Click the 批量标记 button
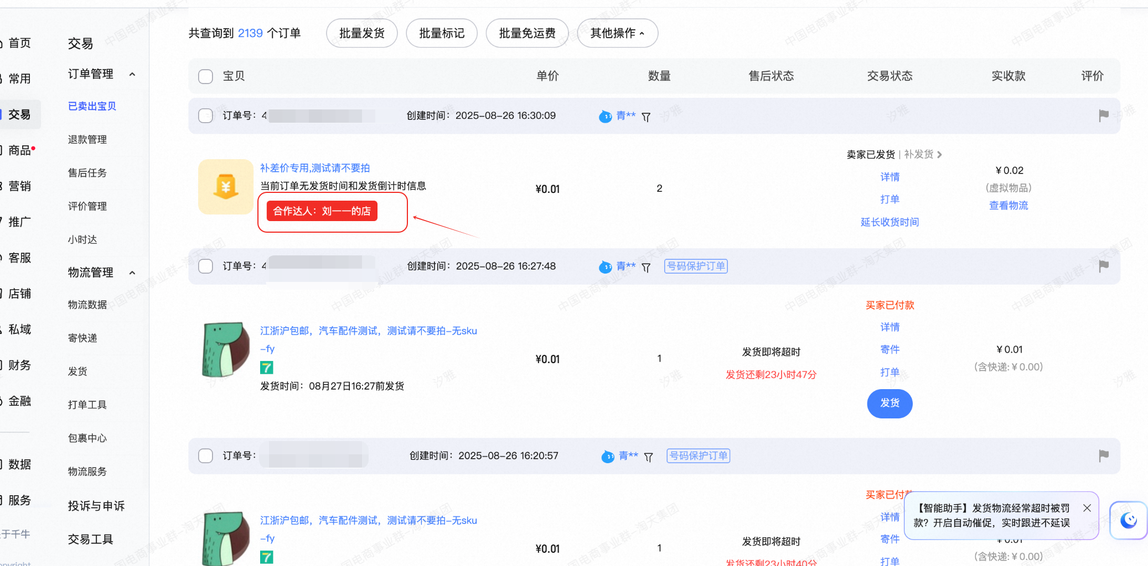This screenshot has height=566, width=1148. (442, 33)
